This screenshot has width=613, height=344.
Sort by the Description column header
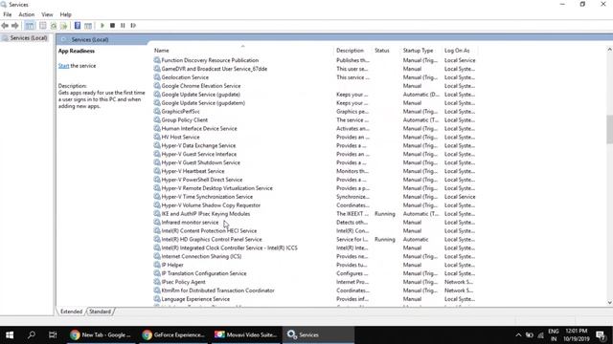[350, 51]
